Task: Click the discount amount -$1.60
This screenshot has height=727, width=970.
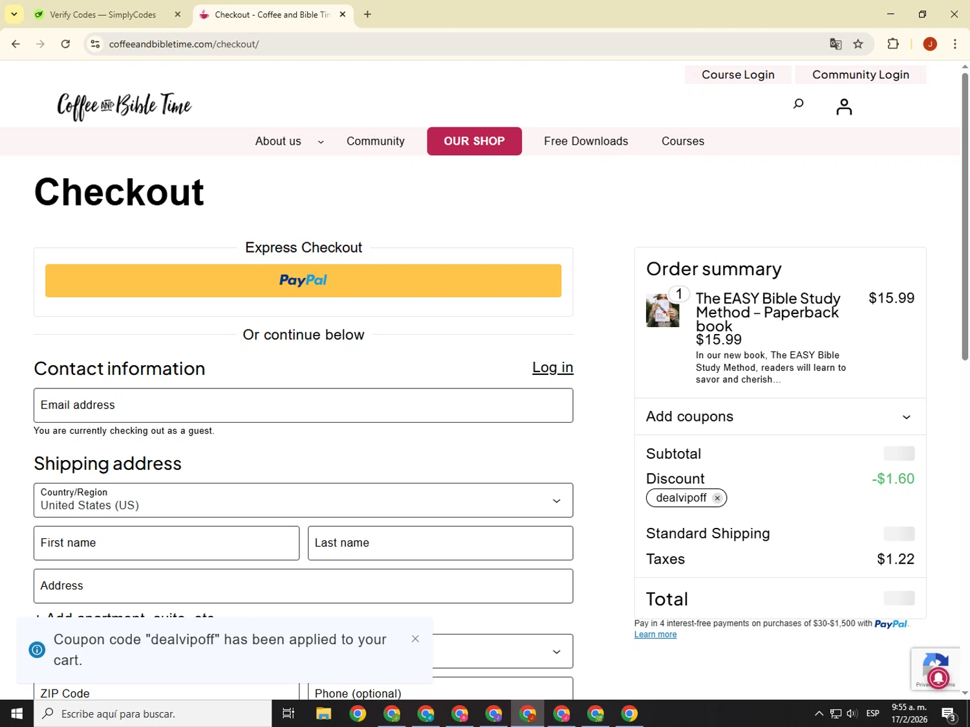Action: (x=893, y=479)
